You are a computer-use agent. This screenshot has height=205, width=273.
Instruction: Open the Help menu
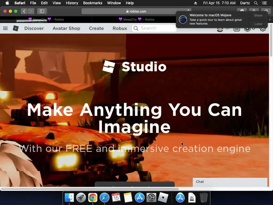tap(130, 3)
